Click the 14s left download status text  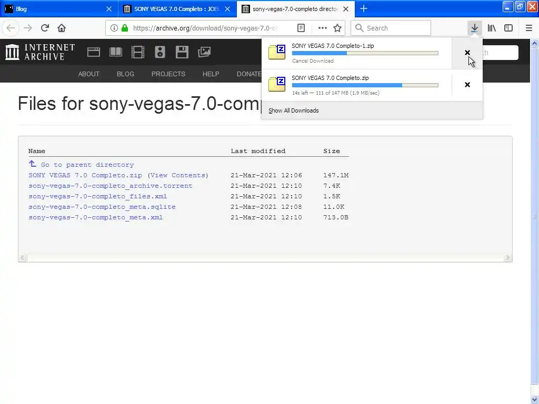(335, 93)
